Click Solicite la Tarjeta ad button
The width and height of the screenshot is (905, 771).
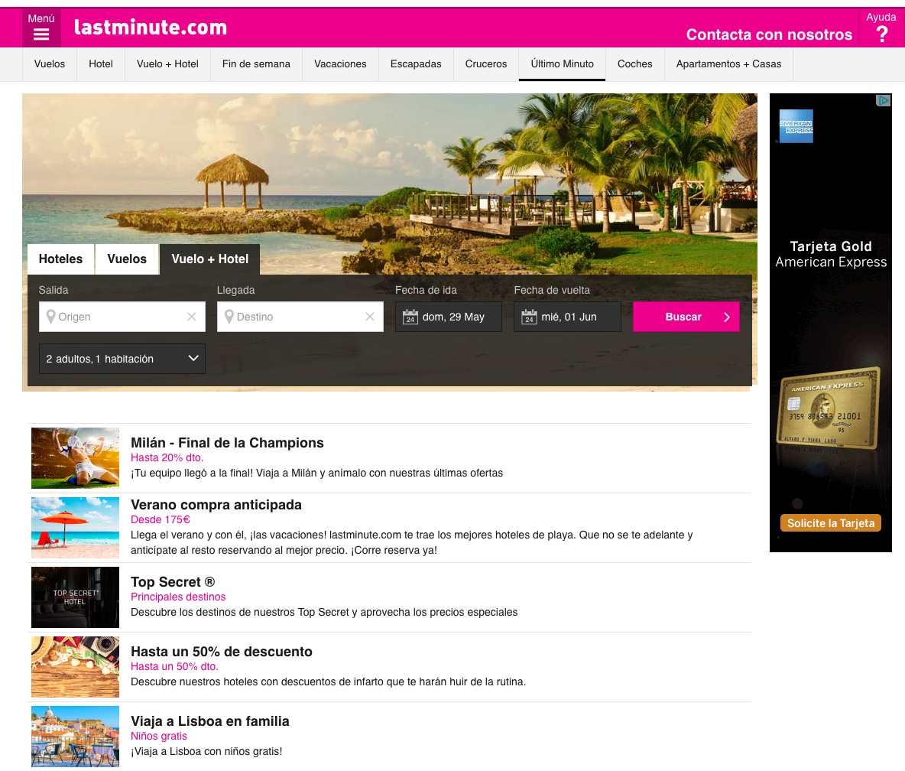[x=831, y=523]
